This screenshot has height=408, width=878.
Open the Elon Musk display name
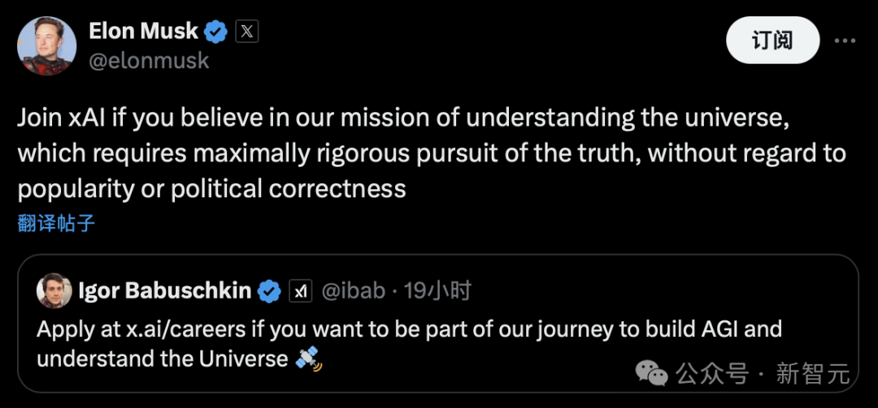pos(142,32)
